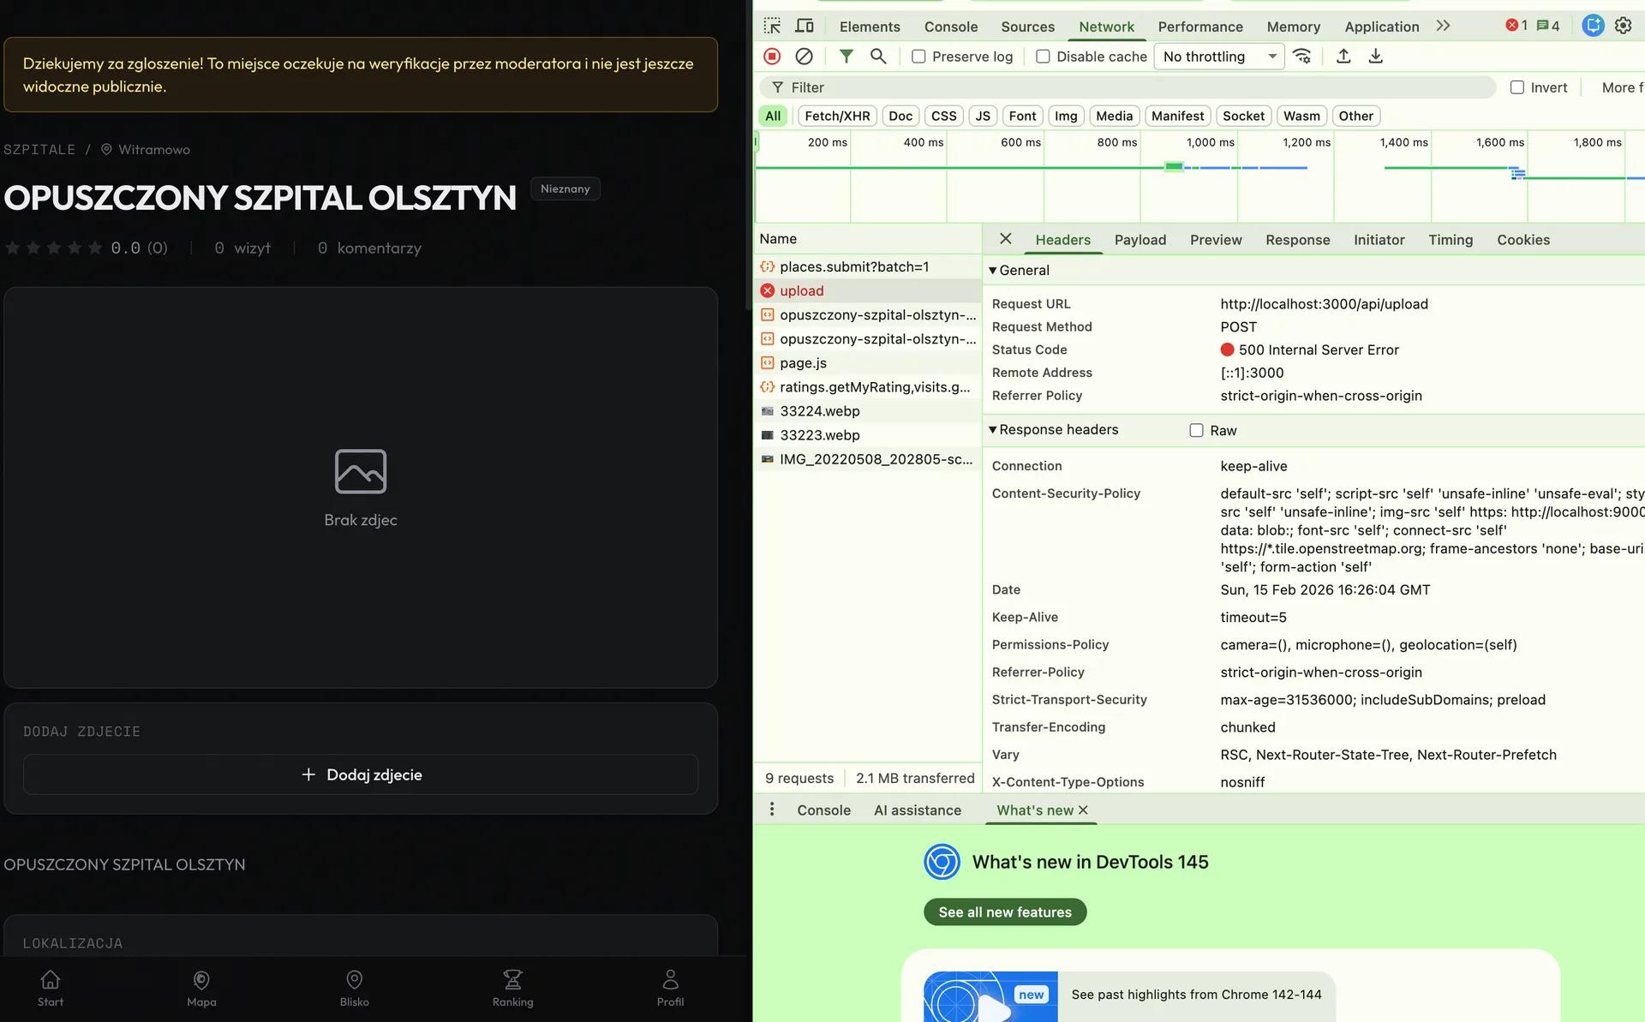Click the network search magnifier icon
This screenshot has height=1022, width=1645.
[877, 57]
